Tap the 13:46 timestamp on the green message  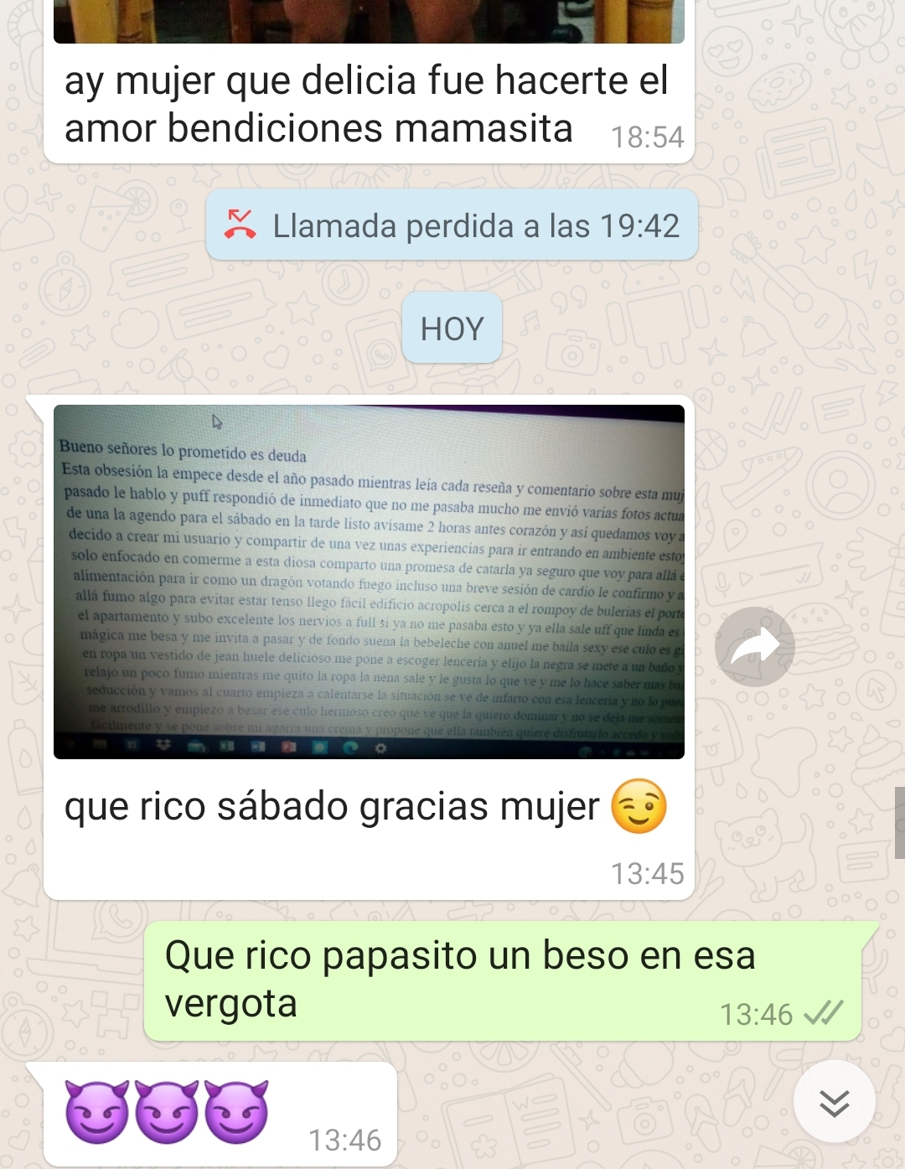click(756, 1015)
